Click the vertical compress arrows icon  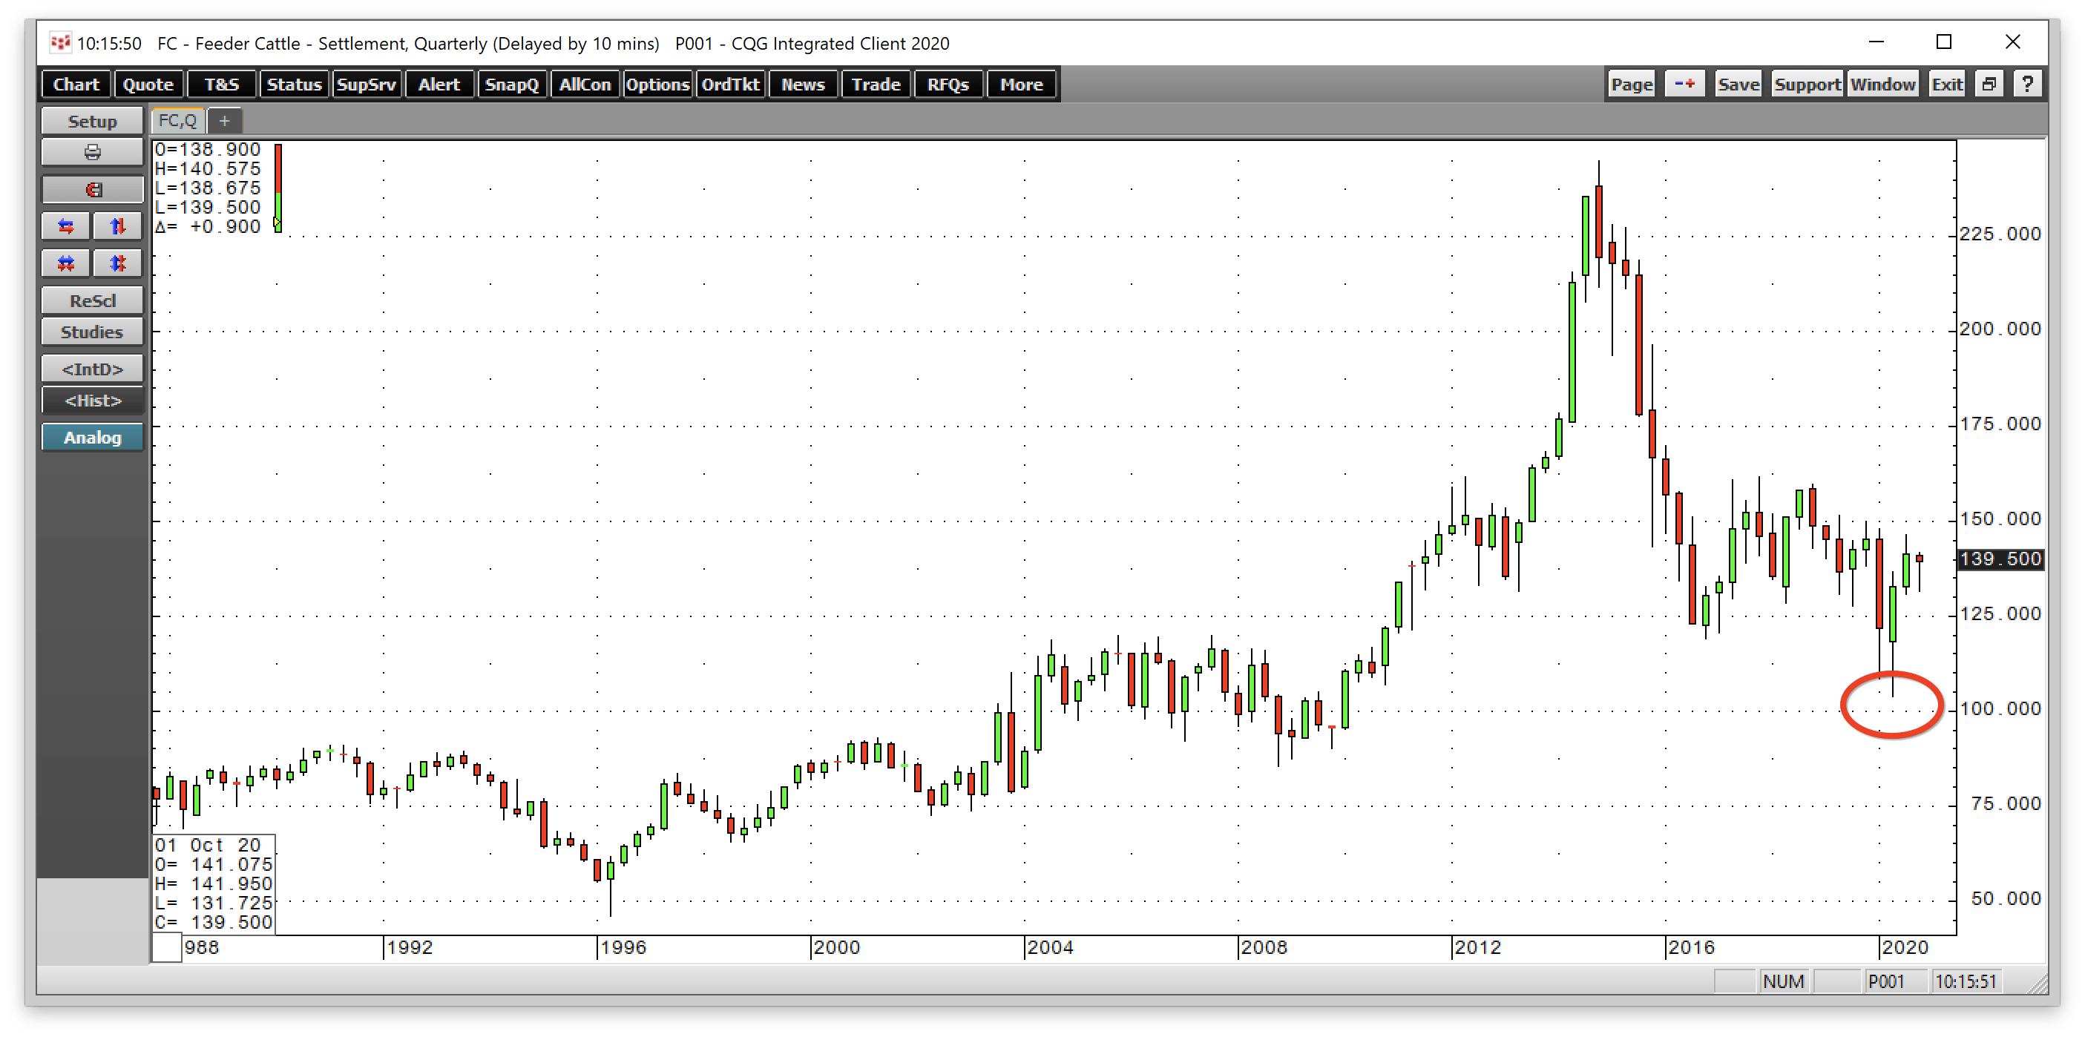[x=117, y=263]
